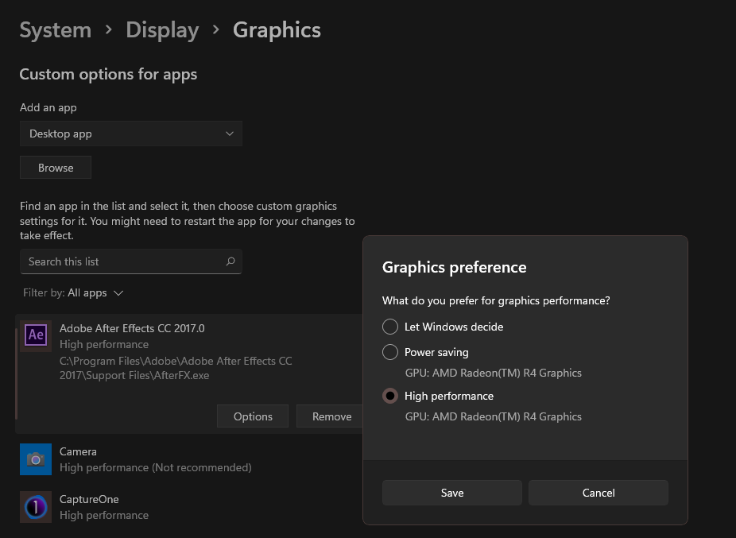Click the Graphics breadcrumb heading
The image size is (736, 538).
click(277, 30)
